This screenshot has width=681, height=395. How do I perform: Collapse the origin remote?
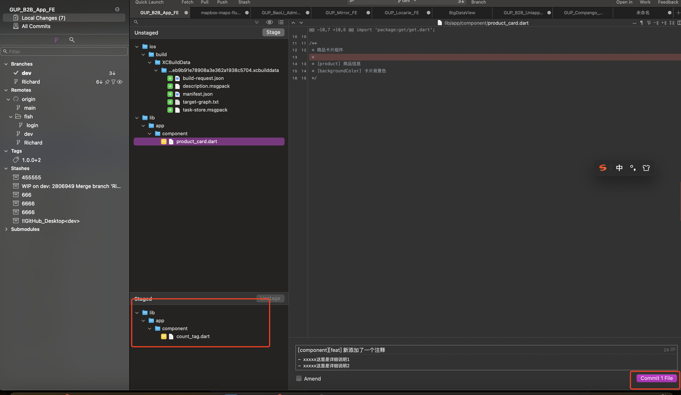pyautogui.click(x=9, y=99)
